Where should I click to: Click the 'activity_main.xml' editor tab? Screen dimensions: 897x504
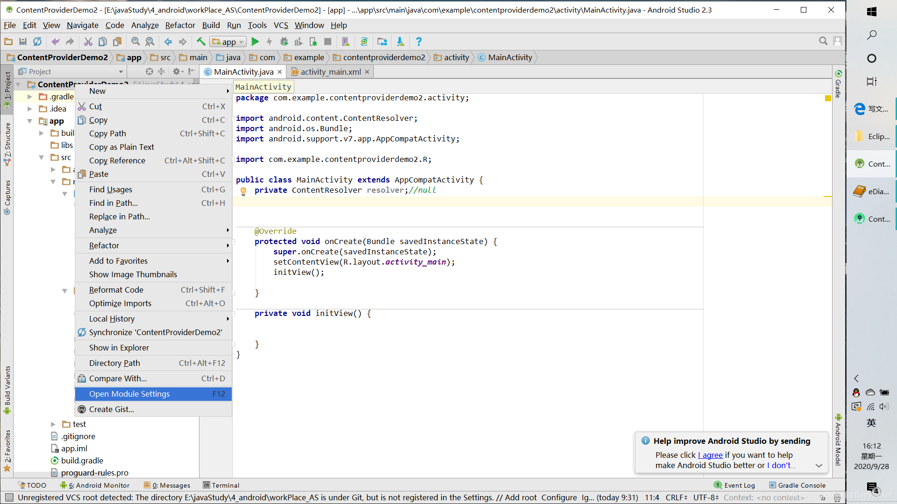click(329, 71)
